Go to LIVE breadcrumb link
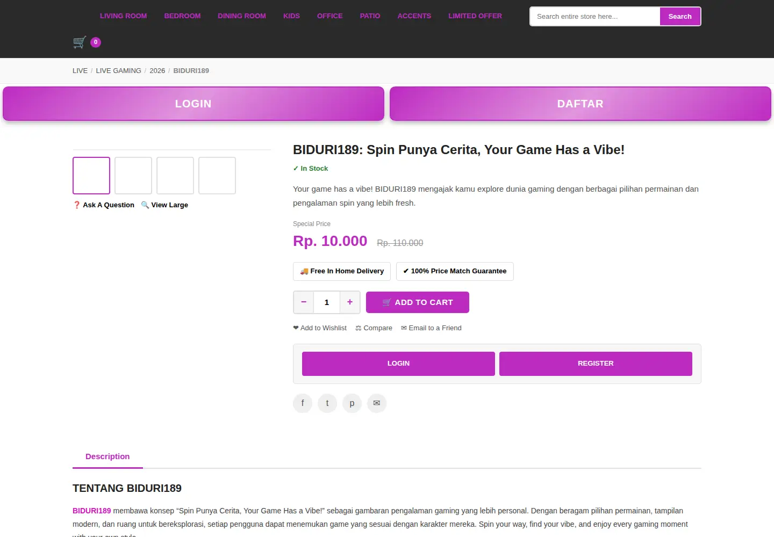 point(80,71)
